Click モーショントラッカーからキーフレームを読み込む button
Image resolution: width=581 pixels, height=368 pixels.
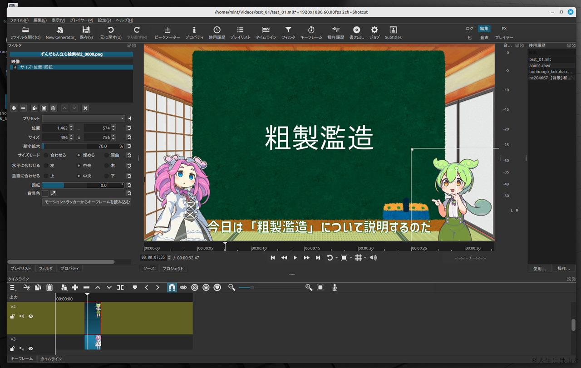tap(87, 202)
